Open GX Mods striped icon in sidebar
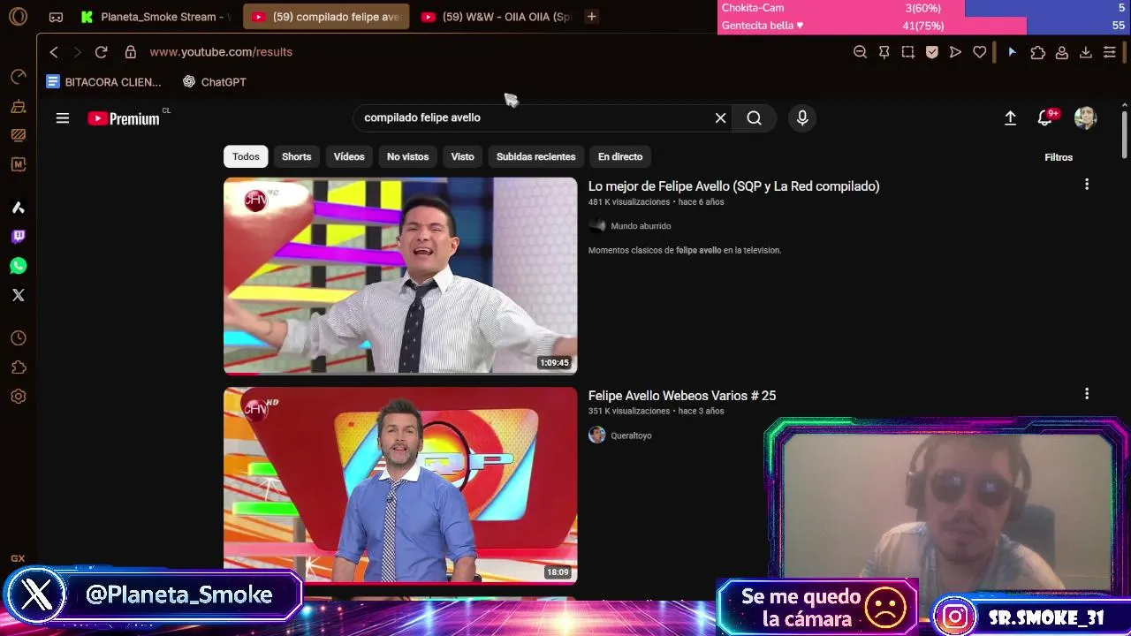The width and height of the screenshot is (1131, 636). point(18,135)
